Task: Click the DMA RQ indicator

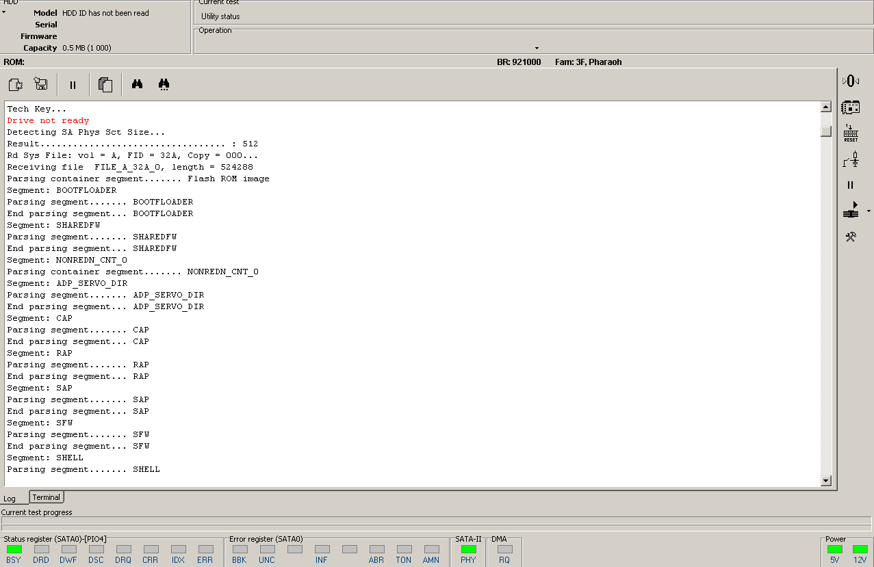Action: (x=505, y=549)
